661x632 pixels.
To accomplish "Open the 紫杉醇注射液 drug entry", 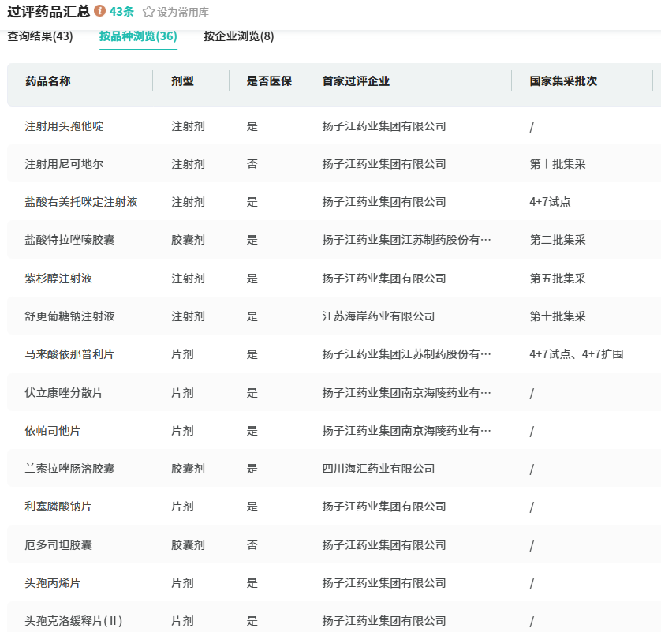I will [58, 279].
